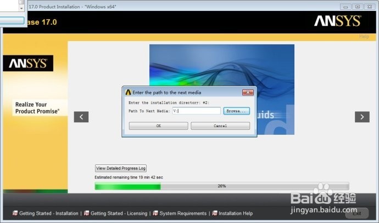Click the Path To Next Media field
Screen dimensions: 379x223
tap(196, 111)
